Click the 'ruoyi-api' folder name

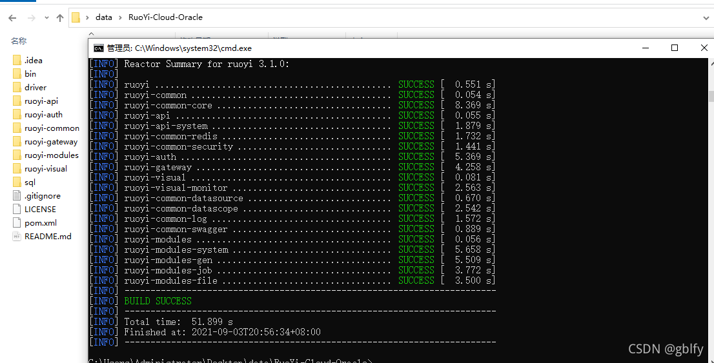pos(41,101)
